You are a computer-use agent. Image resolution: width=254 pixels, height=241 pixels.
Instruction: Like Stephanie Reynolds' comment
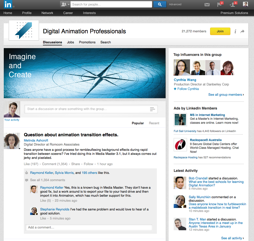(43, 218)
